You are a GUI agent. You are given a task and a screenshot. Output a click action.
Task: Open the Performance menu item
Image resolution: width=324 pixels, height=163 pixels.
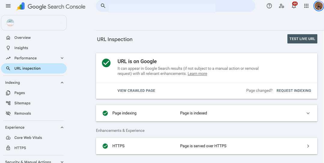click(x=34, y=58)
